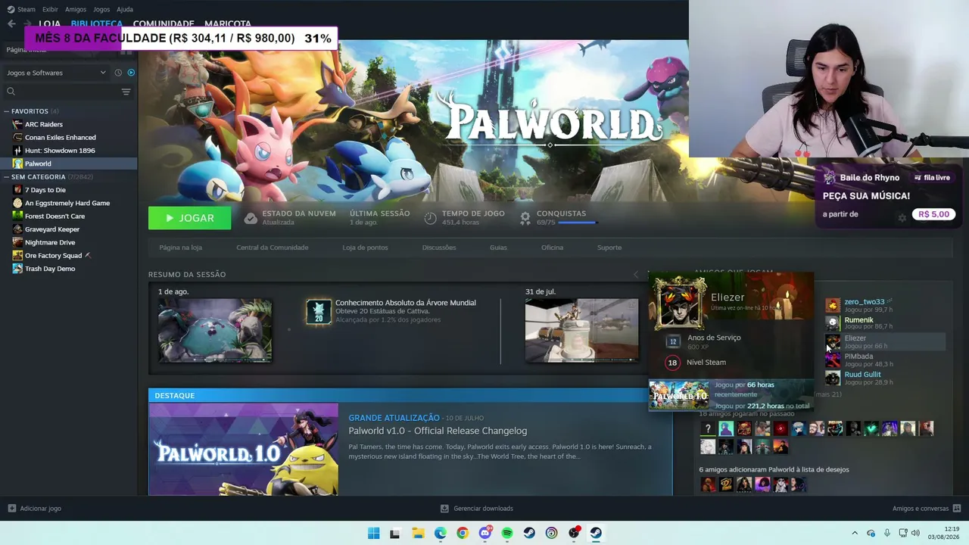969x545 pixels.
Task: Open the Exibir menu
Action: click(50, 9)
